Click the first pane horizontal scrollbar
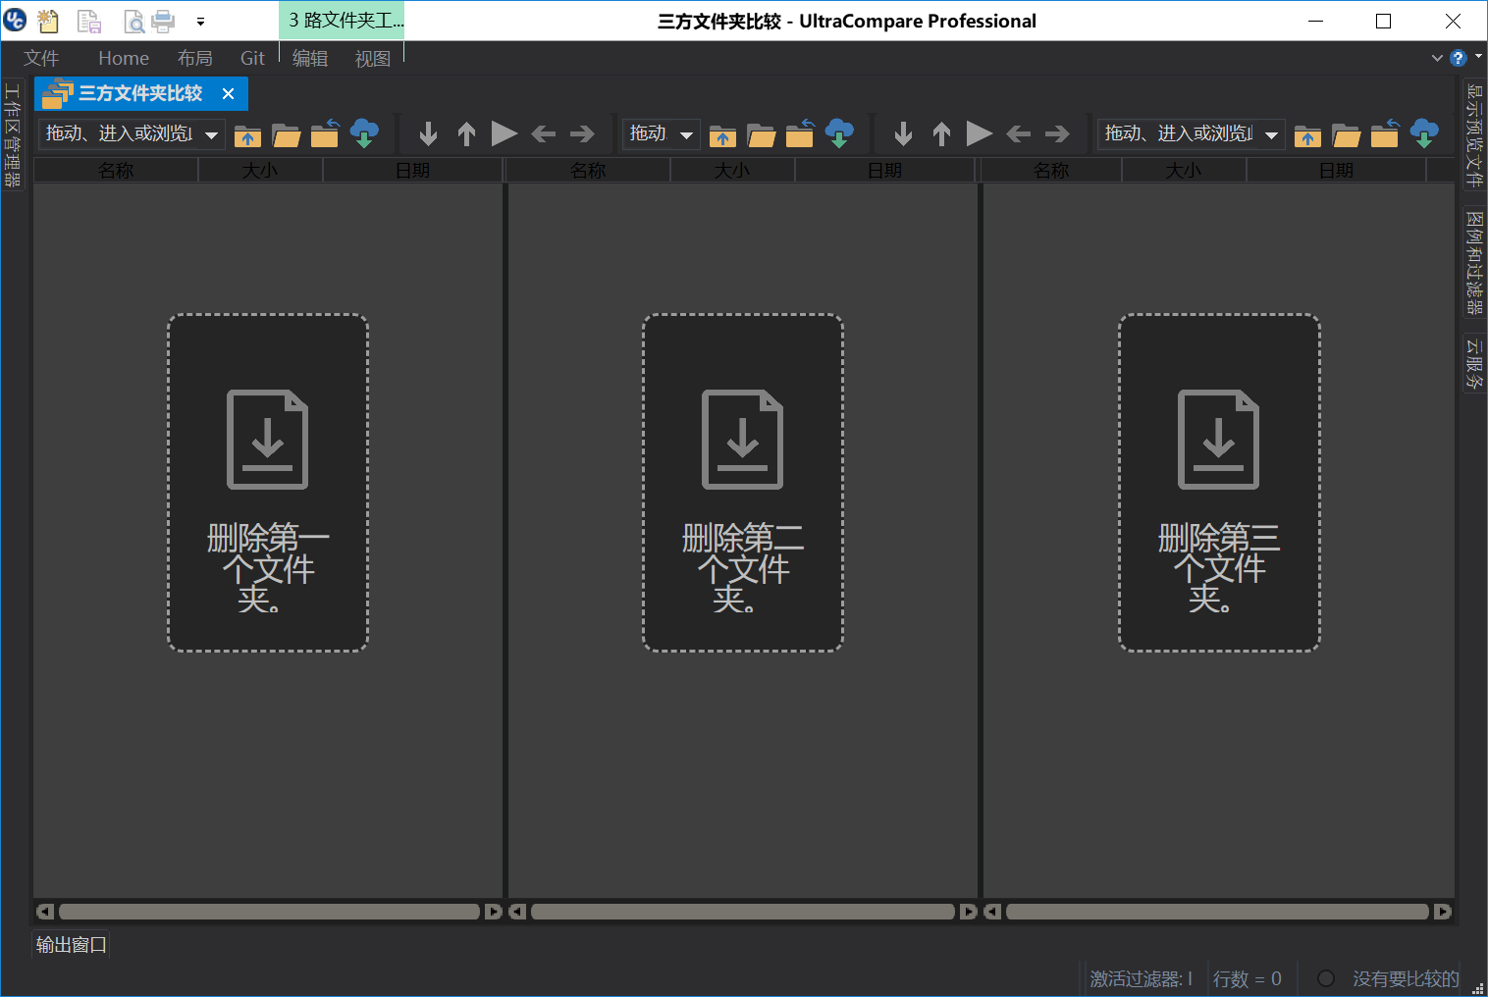The width and height of the screenshot is (1488, 997). 269,912
